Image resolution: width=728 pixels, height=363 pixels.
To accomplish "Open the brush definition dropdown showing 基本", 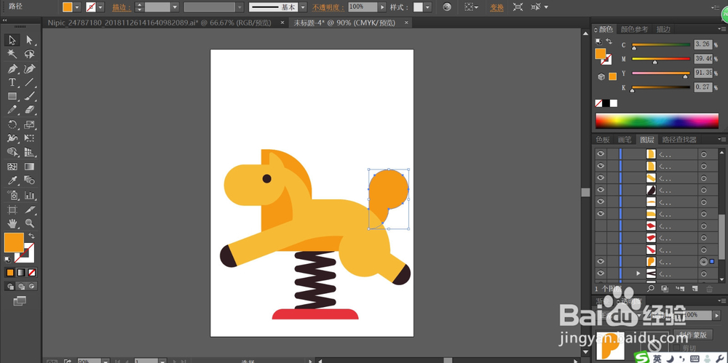I will (303, 7).
